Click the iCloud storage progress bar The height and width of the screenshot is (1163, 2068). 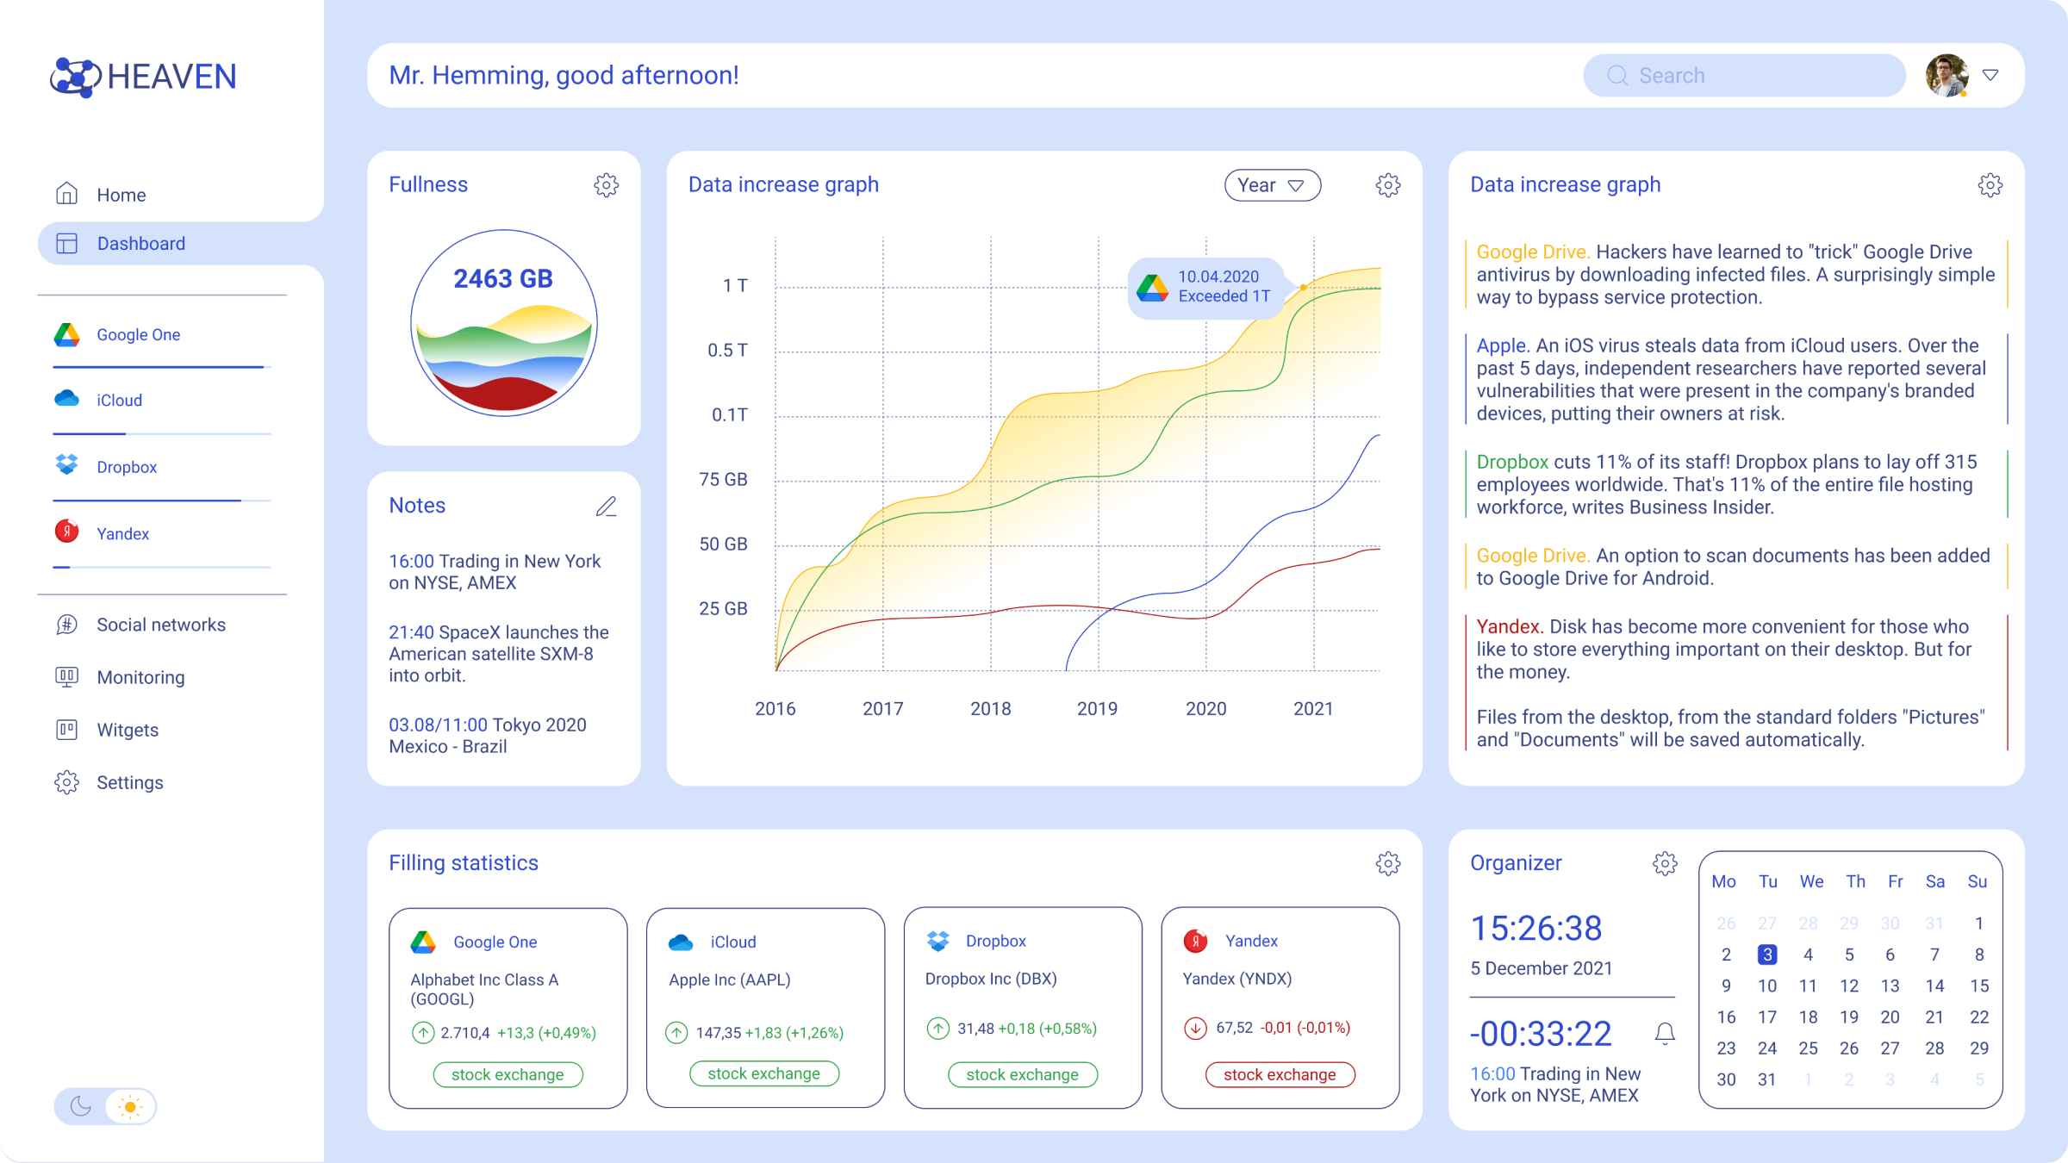pos(162,433)
